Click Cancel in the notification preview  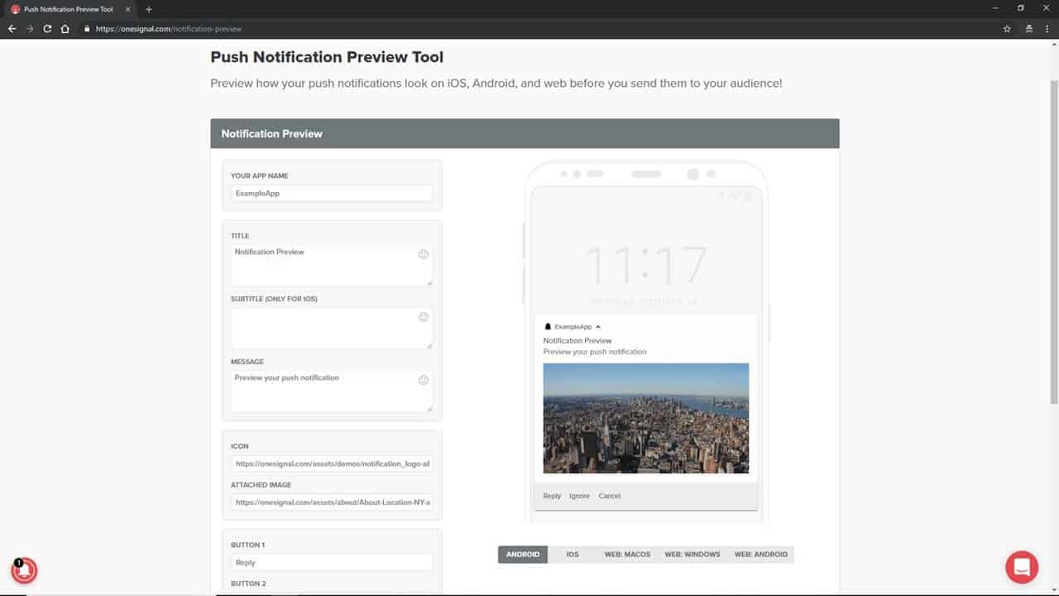(610, 496)
